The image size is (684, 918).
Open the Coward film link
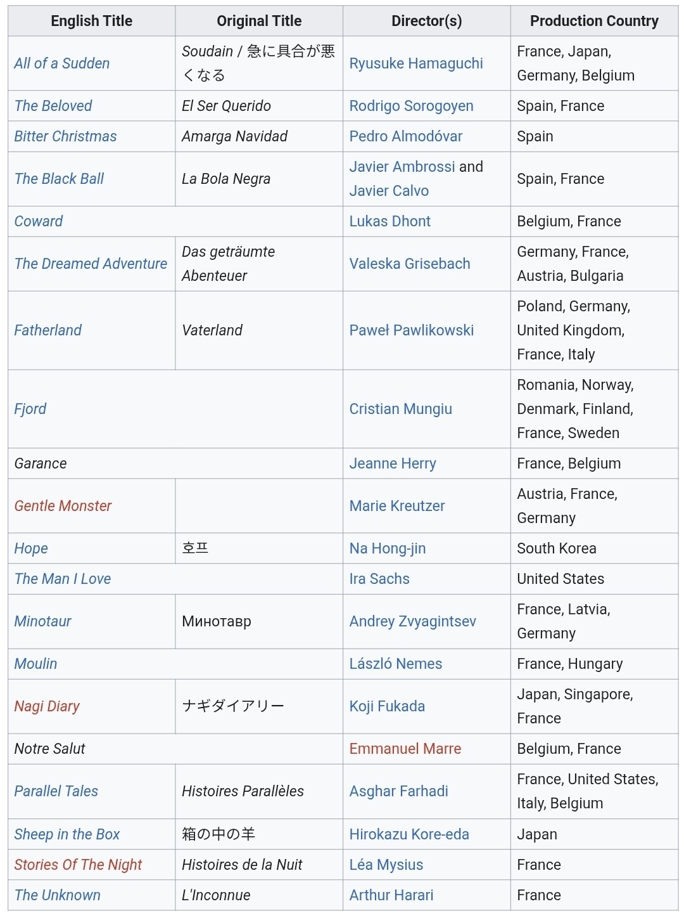point(39,221)
